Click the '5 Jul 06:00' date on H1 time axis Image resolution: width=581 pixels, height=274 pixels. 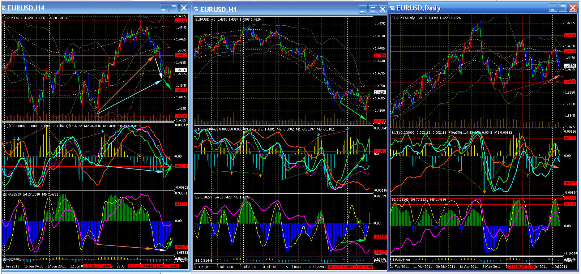(x=294, y=267)
